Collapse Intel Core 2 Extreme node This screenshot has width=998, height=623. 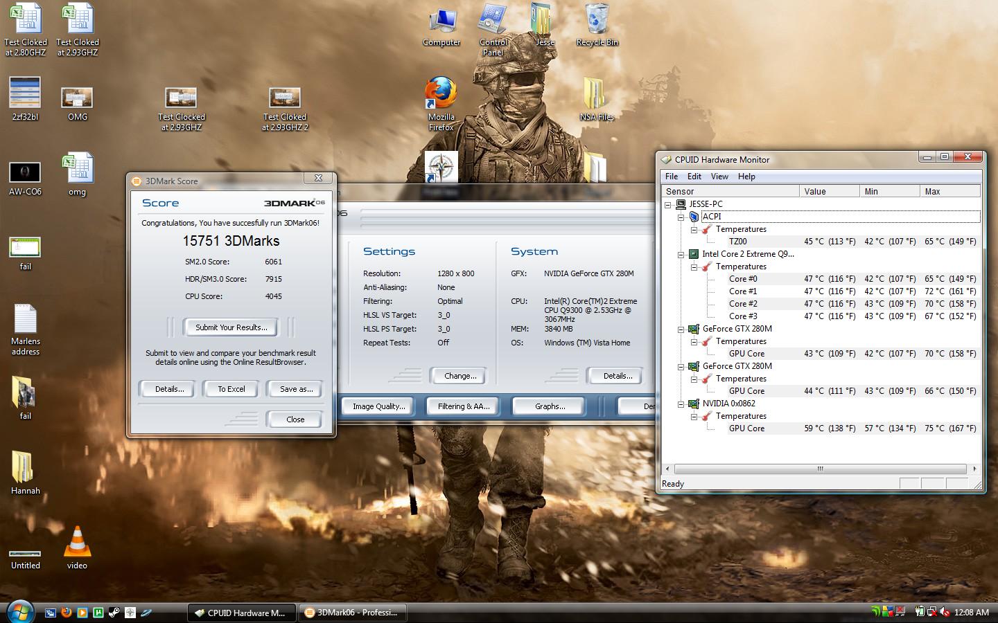[x=681, y=254]
